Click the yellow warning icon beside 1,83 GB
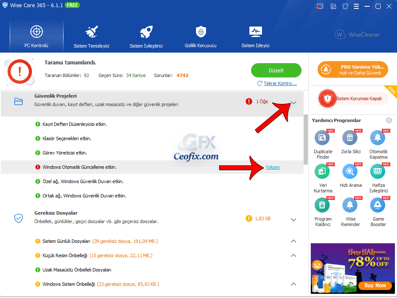This screenshot has height=298, width=397. click(x=249, y=218)
